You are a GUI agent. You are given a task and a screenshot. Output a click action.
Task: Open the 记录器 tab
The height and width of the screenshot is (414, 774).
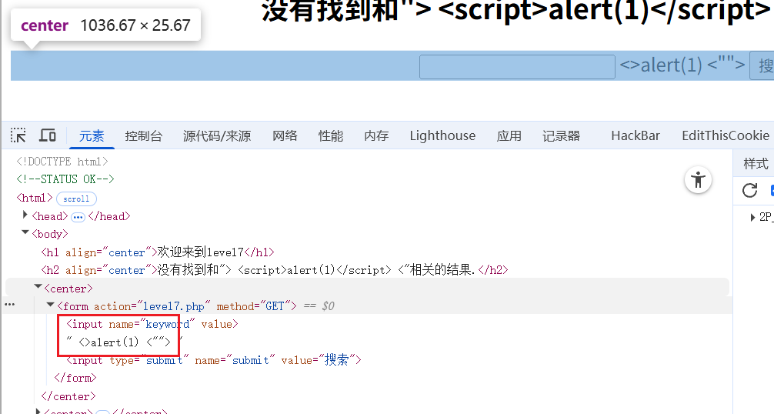pos(561,135)
